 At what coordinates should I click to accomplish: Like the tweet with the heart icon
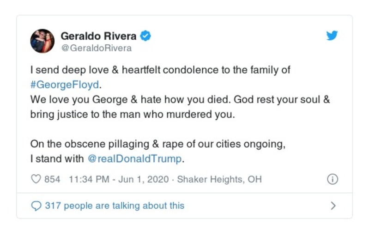tap(36, 179)
